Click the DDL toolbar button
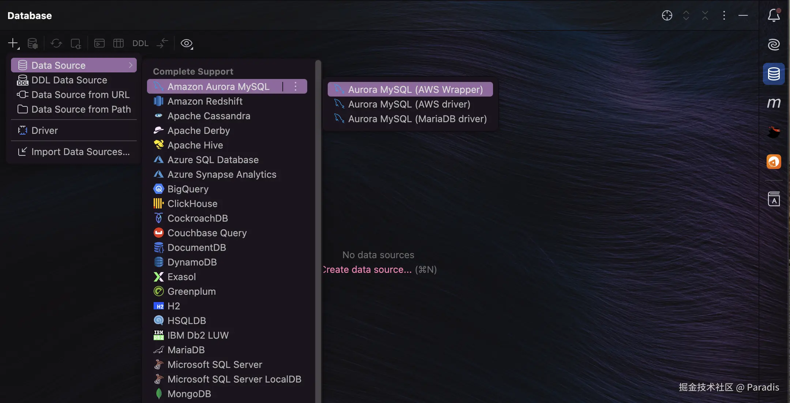Screen dimensions: 790x403 [140, 43]
